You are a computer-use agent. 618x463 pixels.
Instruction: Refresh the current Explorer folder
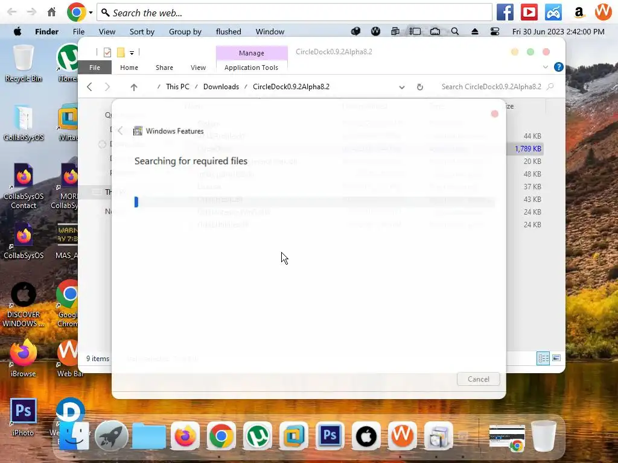pyautogui.click(x=420, y=87)
